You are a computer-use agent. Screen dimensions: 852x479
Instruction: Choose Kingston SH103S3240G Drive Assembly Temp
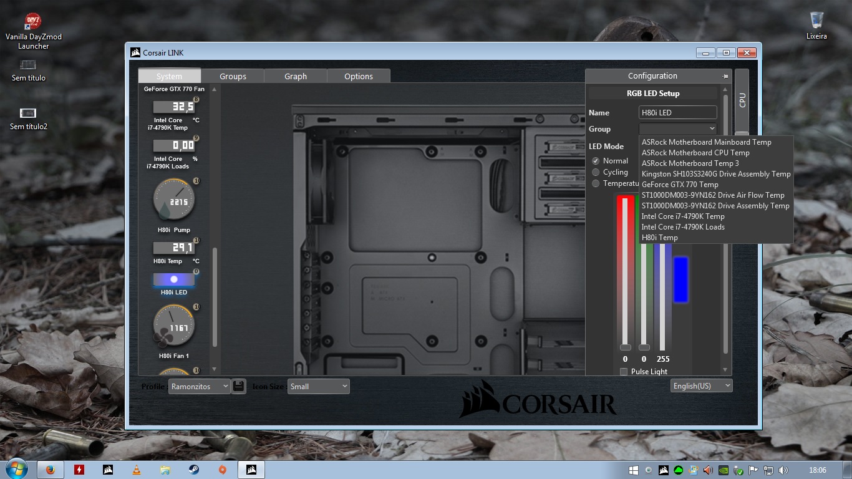[x=716, y=174]
